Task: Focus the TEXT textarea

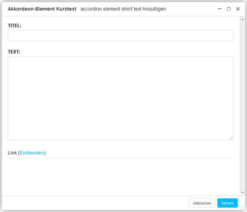Action: tap(121, 98)
